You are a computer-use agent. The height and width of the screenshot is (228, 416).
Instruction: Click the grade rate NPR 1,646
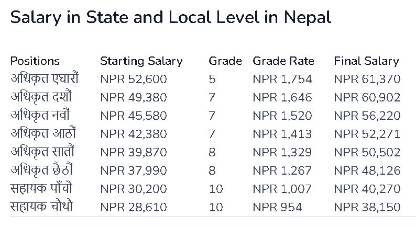(282, 97)
